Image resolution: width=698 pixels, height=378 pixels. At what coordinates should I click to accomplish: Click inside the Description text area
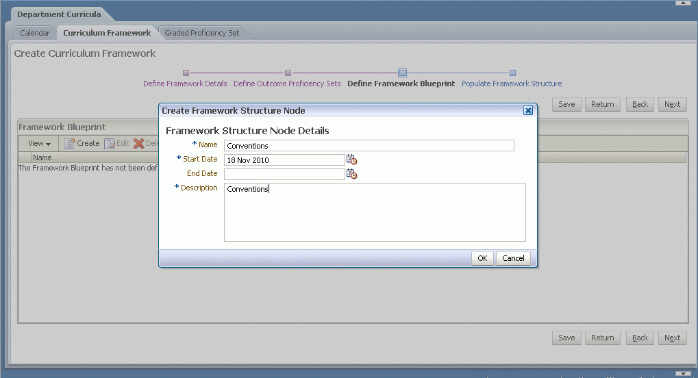click(x=375, y=212)
